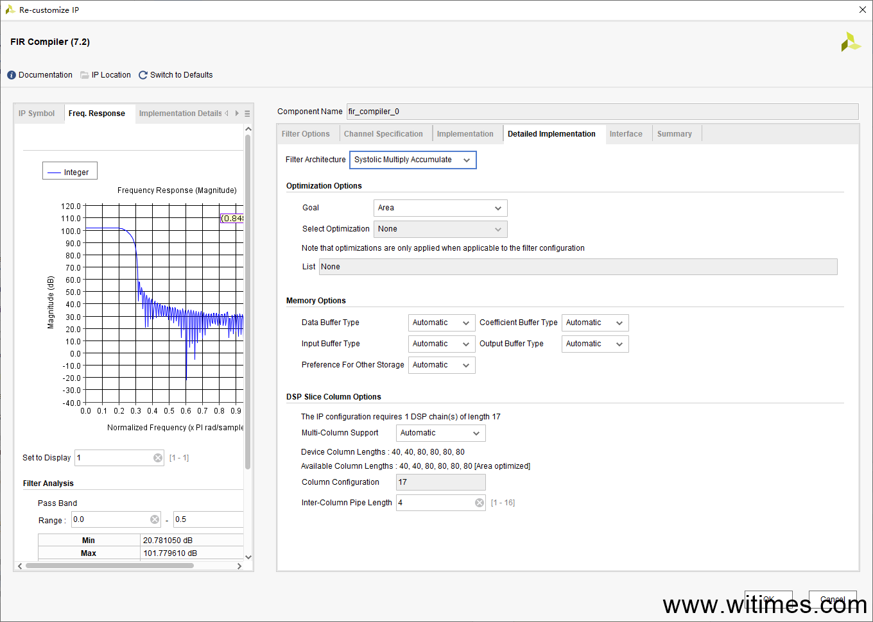Viewport: 873px width, 622px height.
Task: Click the Cancel button
Action: coord(833,600)
